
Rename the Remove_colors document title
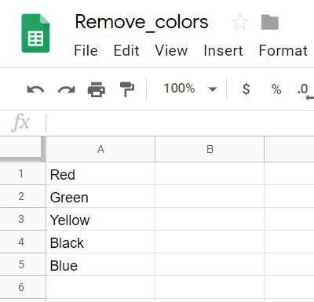tap(141, 22)
